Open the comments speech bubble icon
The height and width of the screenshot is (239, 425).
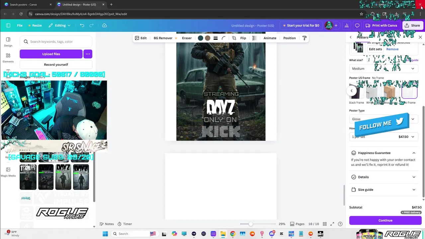pos(357,26)
